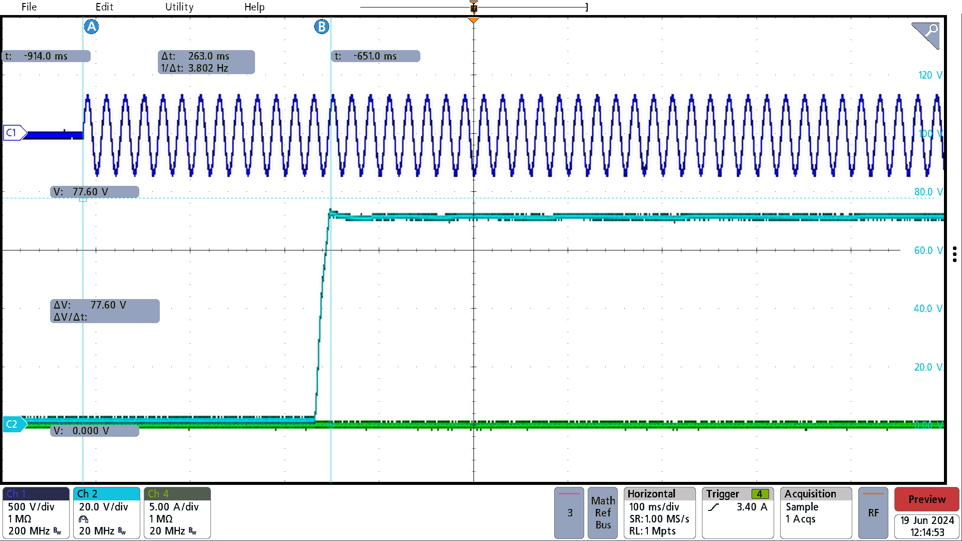Click the C2 channel handle
This screenshot has width=962, height=541.
[14, 424]
